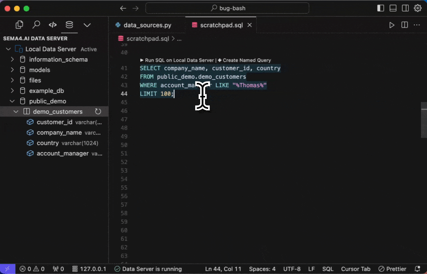This screenshot has height=274, width=427.
Task: Collapse the Local Data Server tree
Action: coord(8,49)
